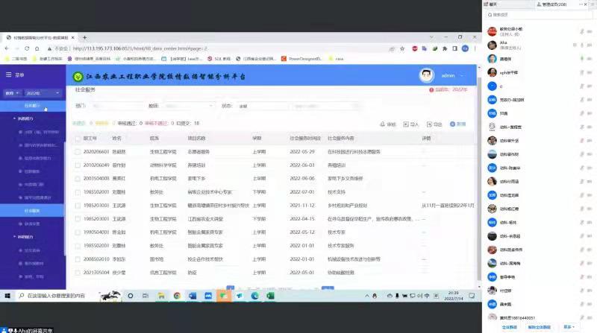Screen dimensions: 597x333
Task: Tick the checkbox for row 2020206601
Action: pyautogui.click(x=76, y=151)
